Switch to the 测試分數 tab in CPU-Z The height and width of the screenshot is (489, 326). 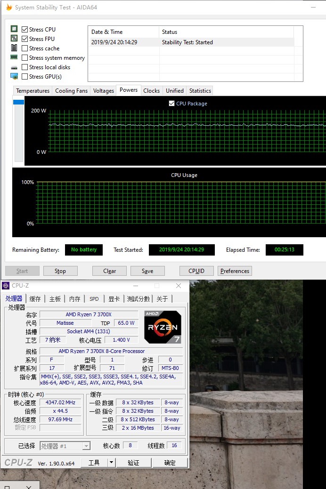point(139,299)
